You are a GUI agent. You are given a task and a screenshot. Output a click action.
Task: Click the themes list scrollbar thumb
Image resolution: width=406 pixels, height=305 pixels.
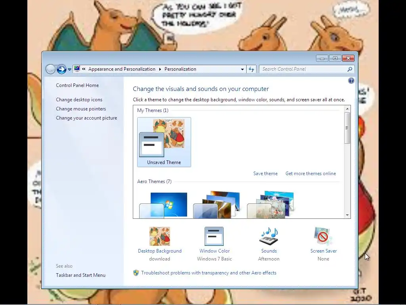tap(347, 128)
